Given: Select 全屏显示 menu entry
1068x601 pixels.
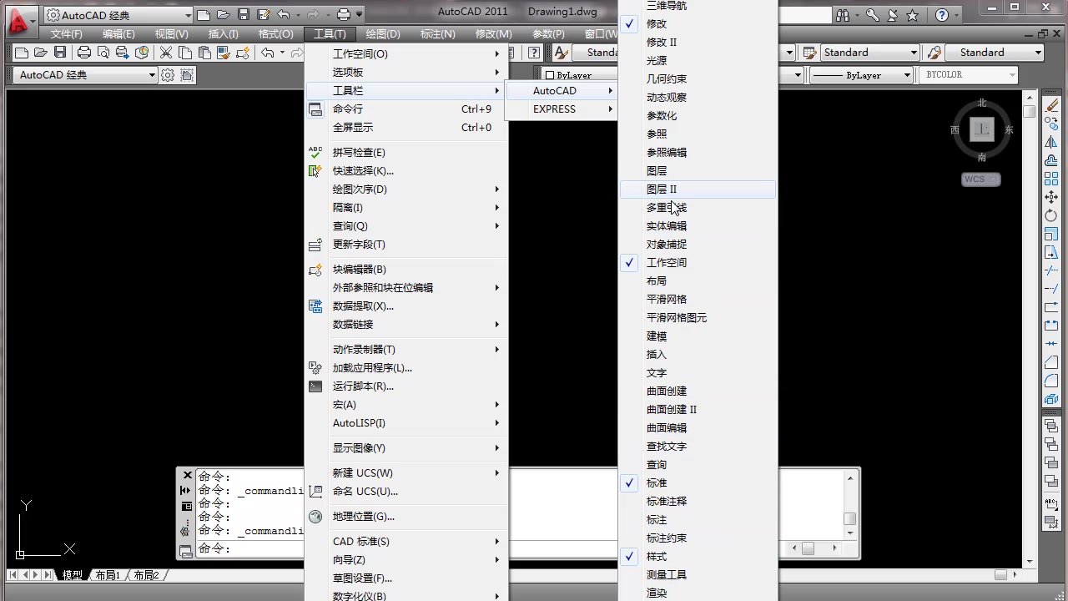Looking at the screenshot, I should coord(406,128).
